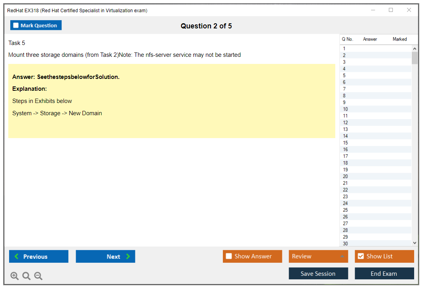
Task: Click the zoom out magnifier icon
Action: (38, 276)
